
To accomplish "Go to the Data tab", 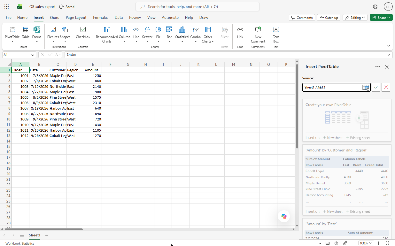I will (x=119, y=18).
